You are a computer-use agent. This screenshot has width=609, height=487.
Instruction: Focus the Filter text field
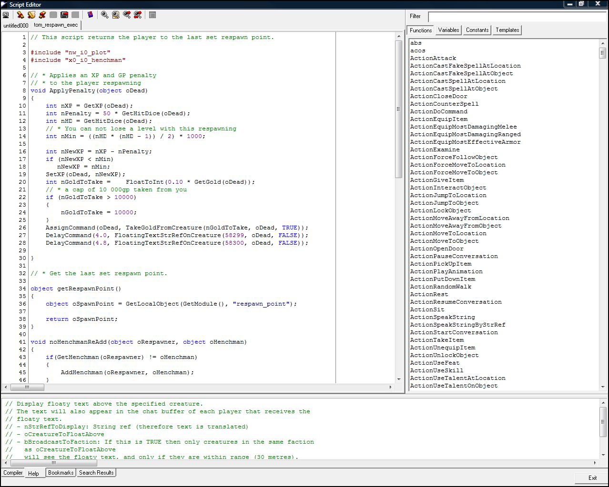click(x=517, y=16)
